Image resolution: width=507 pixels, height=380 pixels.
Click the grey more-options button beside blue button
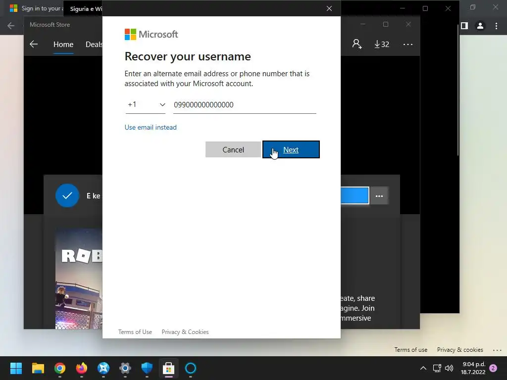[x=379, y=196]
